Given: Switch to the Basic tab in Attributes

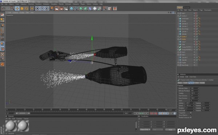Looking at the screenshot, I should coord(180,83).
